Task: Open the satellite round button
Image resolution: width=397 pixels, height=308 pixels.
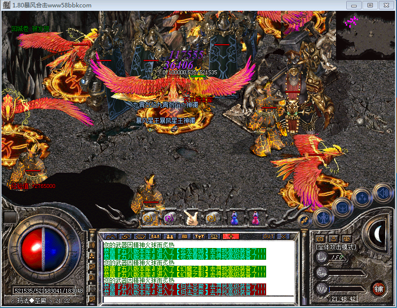Action: (x=305, y=221)
